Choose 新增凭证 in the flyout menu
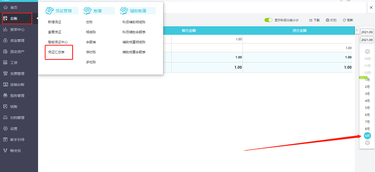The height and width of the screenshot is (172, 375). (x=54, y=22)
